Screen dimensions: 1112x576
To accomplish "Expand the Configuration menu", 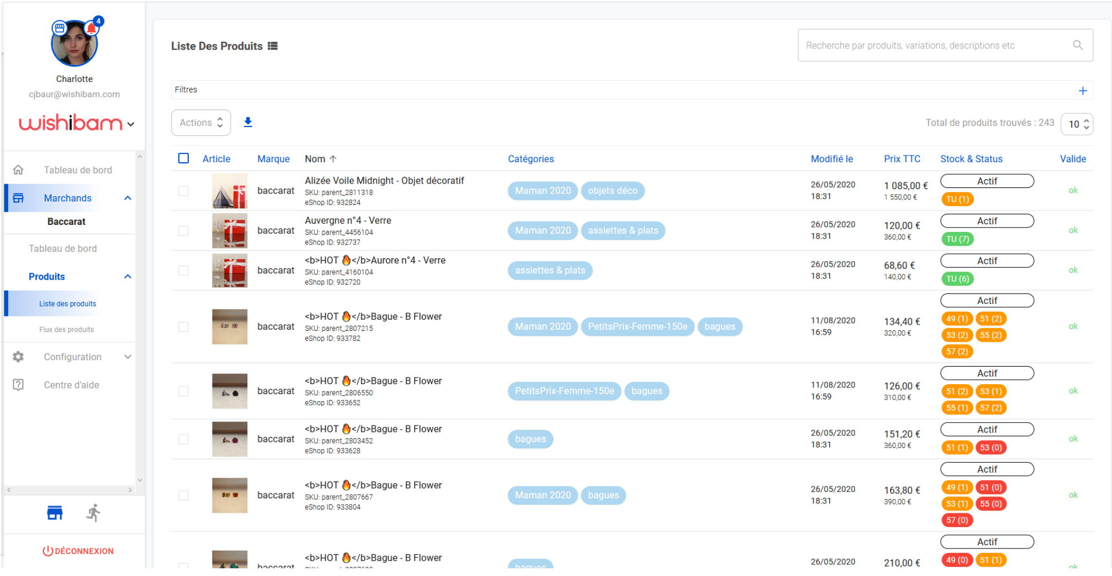I will 128,357.
